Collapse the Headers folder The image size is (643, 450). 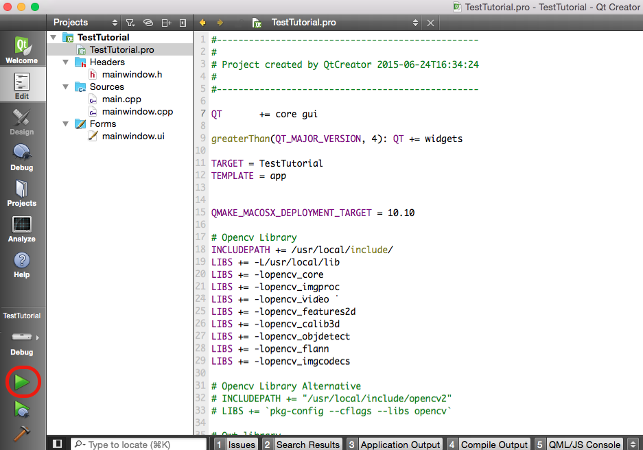66,62
